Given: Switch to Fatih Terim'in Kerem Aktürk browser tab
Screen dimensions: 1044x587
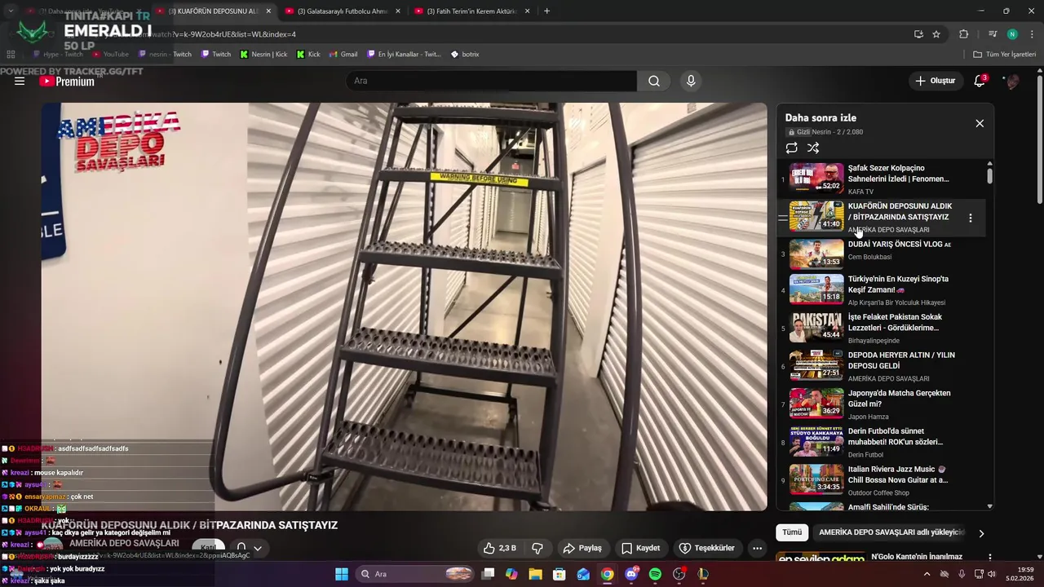Looking at the screenshot, I should tap(471, 11).
